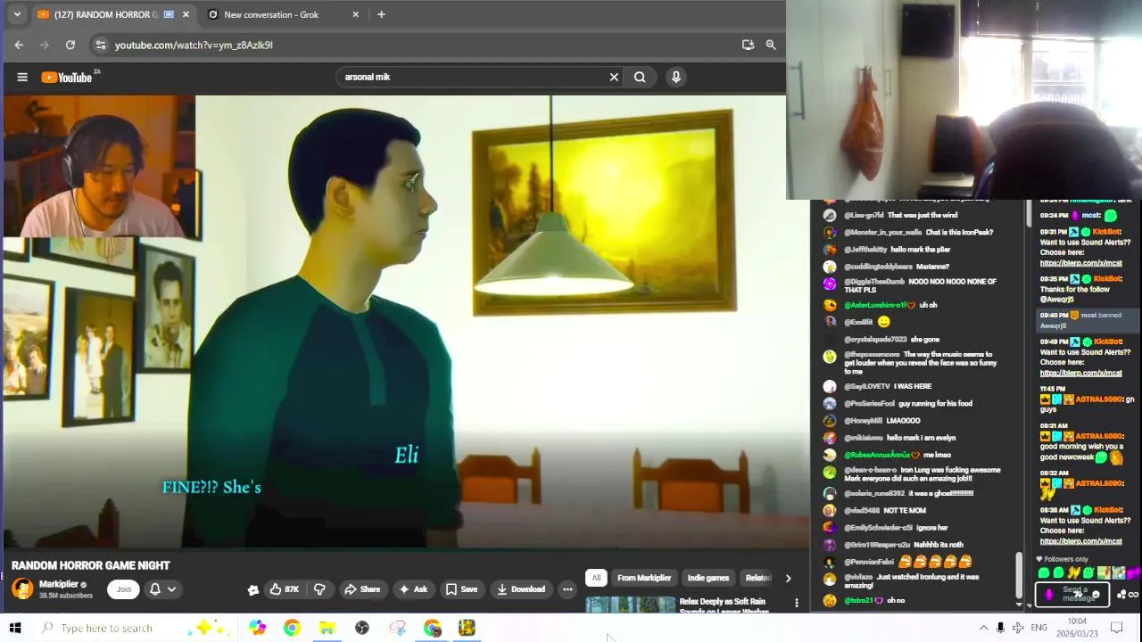Select the Indie games chip

(708, 578)
